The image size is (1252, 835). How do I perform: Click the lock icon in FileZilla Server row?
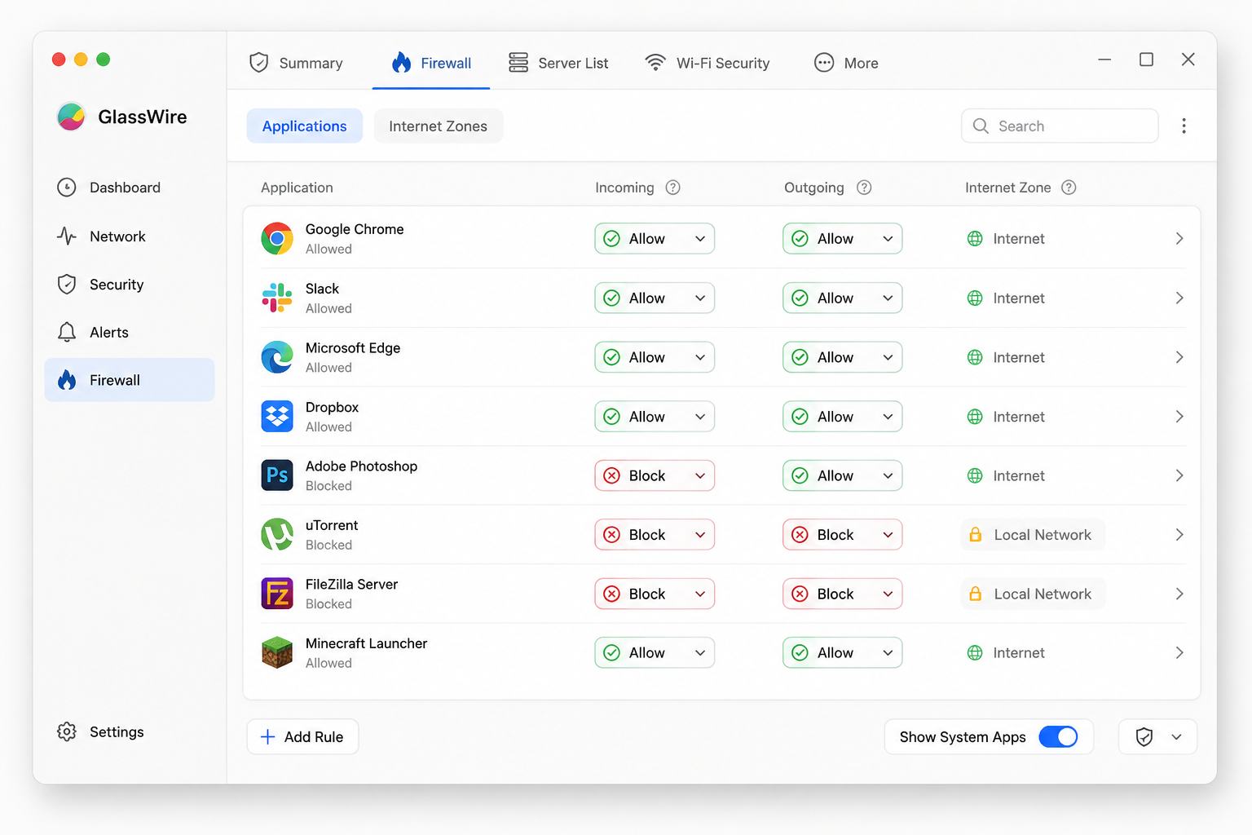coord(975,594)
